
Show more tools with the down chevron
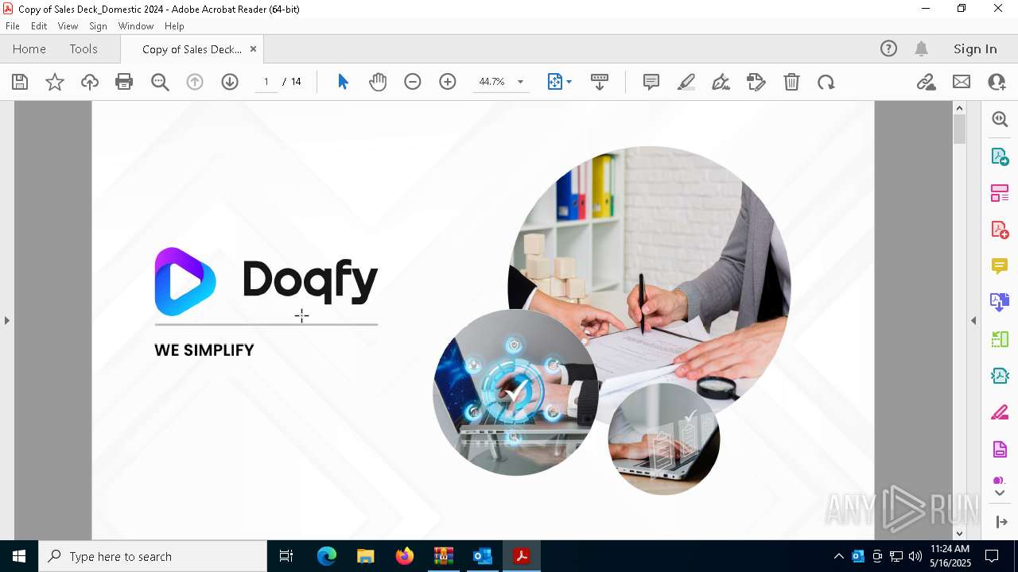pyautogui.click(x=1000, y=493)
